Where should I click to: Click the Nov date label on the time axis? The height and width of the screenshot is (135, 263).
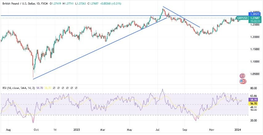coord(211,130)
